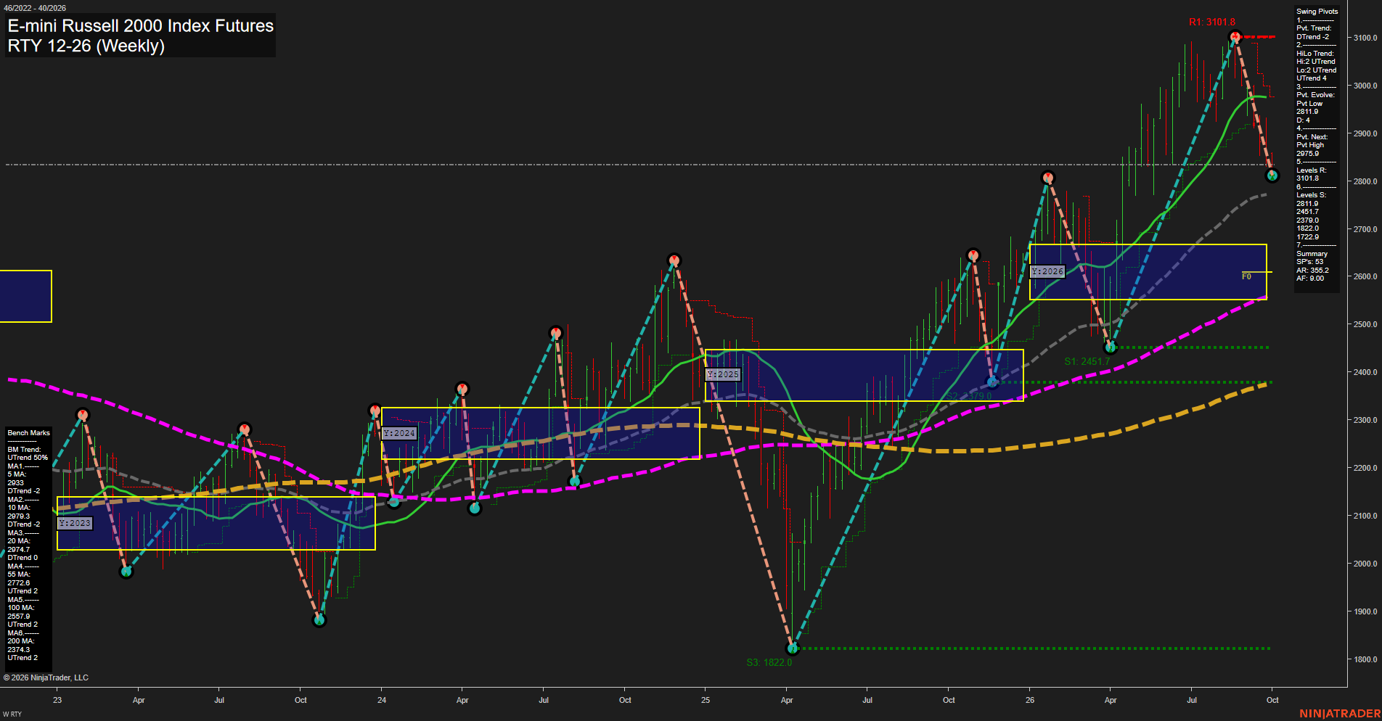Select the latest pivot low marker near 2811.9
Viewport: 1382px width, 721px height.
[x=1272, y=176]
